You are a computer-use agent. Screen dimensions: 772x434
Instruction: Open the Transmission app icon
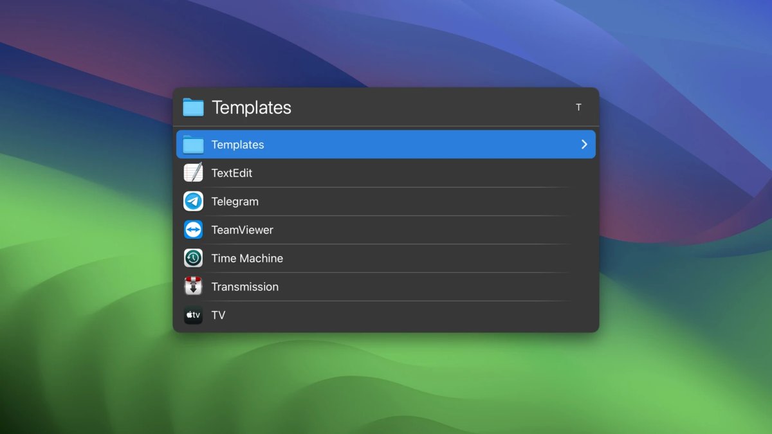[193, 286]
